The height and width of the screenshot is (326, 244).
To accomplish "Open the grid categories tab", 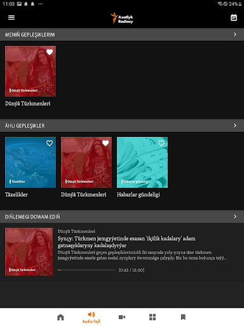I will (x=152, y=317).
